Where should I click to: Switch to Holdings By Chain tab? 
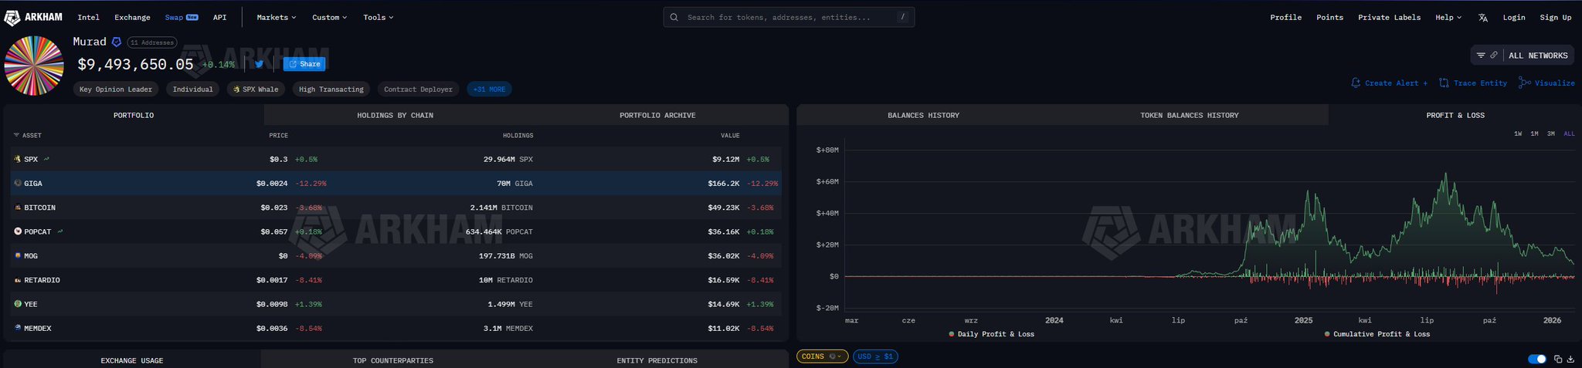395,115
